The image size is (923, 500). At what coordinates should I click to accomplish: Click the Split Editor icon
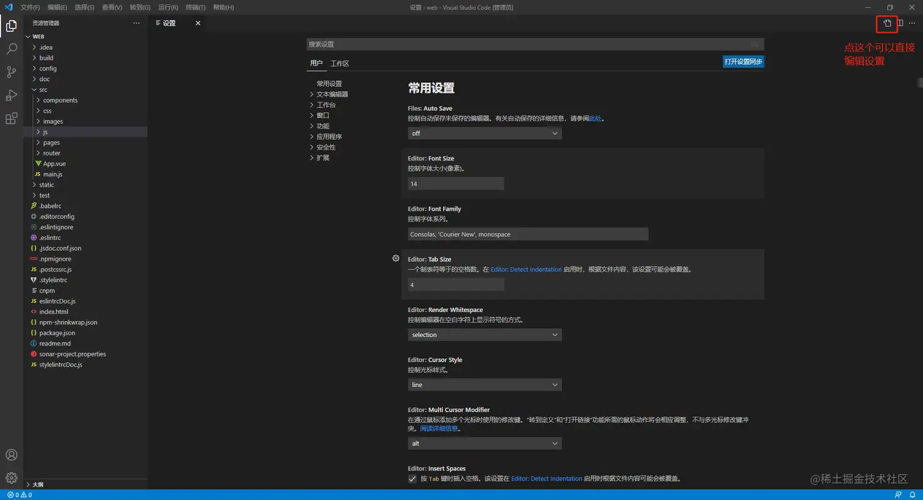click(900, 23)
